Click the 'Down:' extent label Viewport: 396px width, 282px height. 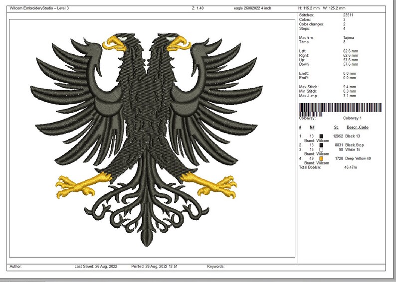tap(304, 64)
